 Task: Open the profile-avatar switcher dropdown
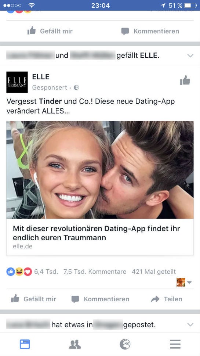pos(184,283)
